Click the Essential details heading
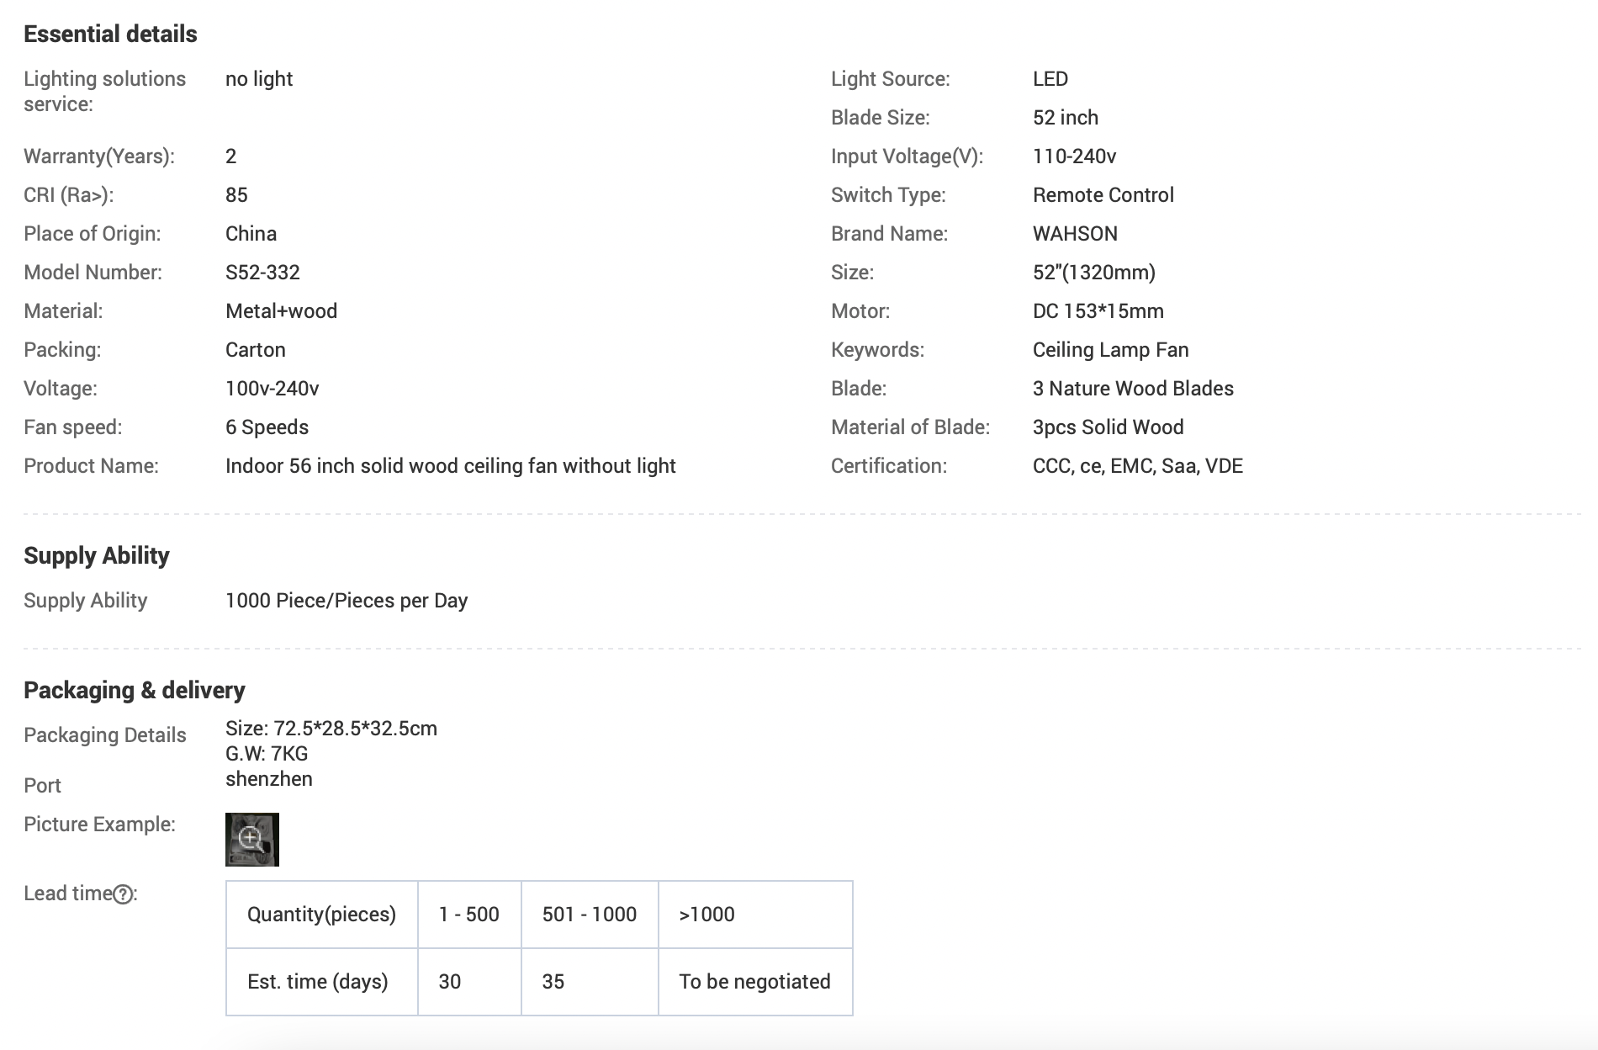The height and width of the screenshot is (1050, 1598). [x=110, y=34]
